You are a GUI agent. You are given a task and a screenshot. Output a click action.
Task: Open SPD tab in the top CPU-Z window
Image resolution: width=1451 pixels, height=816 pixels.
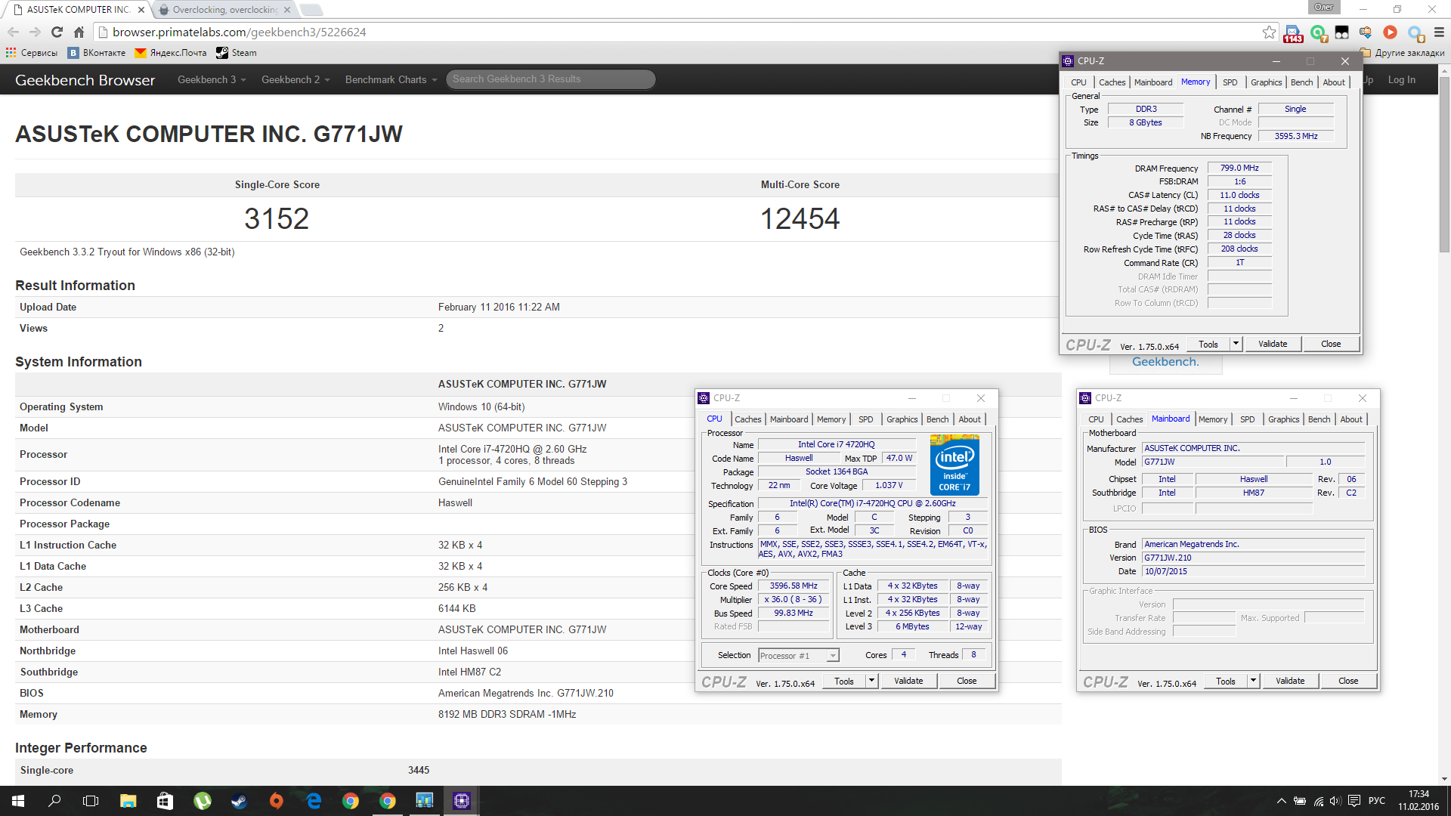(x=1230, y=82)
